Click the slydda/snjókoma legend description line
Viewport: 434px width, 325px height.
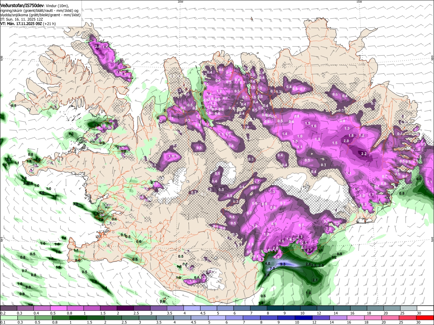(x=40, y=15)
